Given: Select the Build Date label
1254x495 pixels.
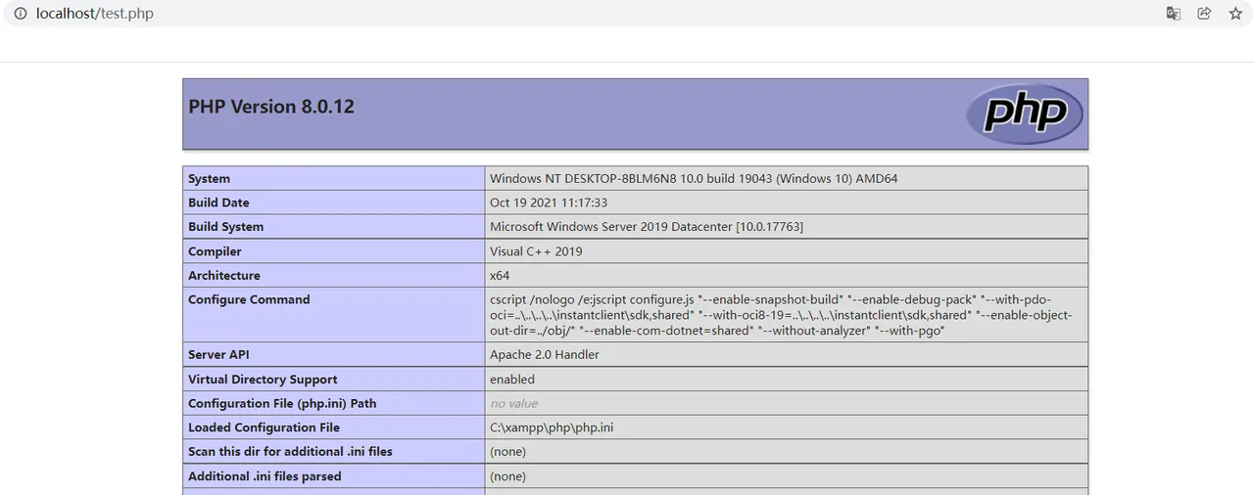Looking at the screenshot, I should click(218, 202).
